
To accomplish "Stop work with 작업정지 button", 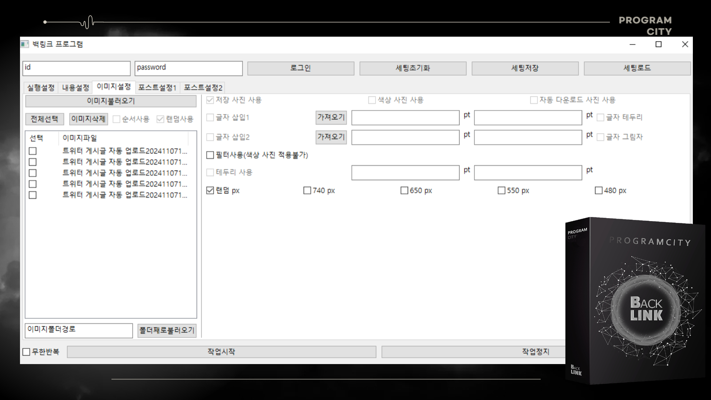I will click(x=473, y=352).
